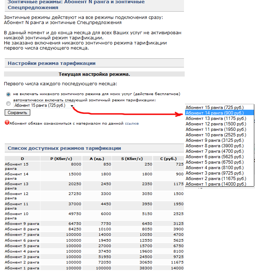Click 'Абонент 2 ranга' table row label
This screenshot has height=277, width=255.
[x=23, y=262]
